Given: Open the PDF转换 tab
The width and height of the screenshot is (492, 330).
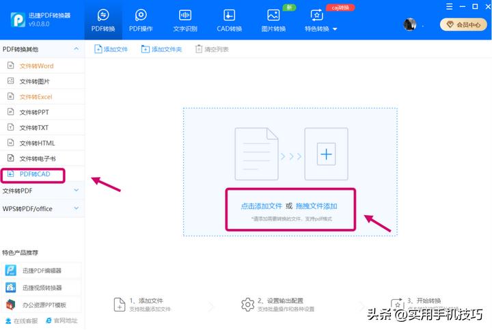Looking at the screenshot, I should coord(103,20).
